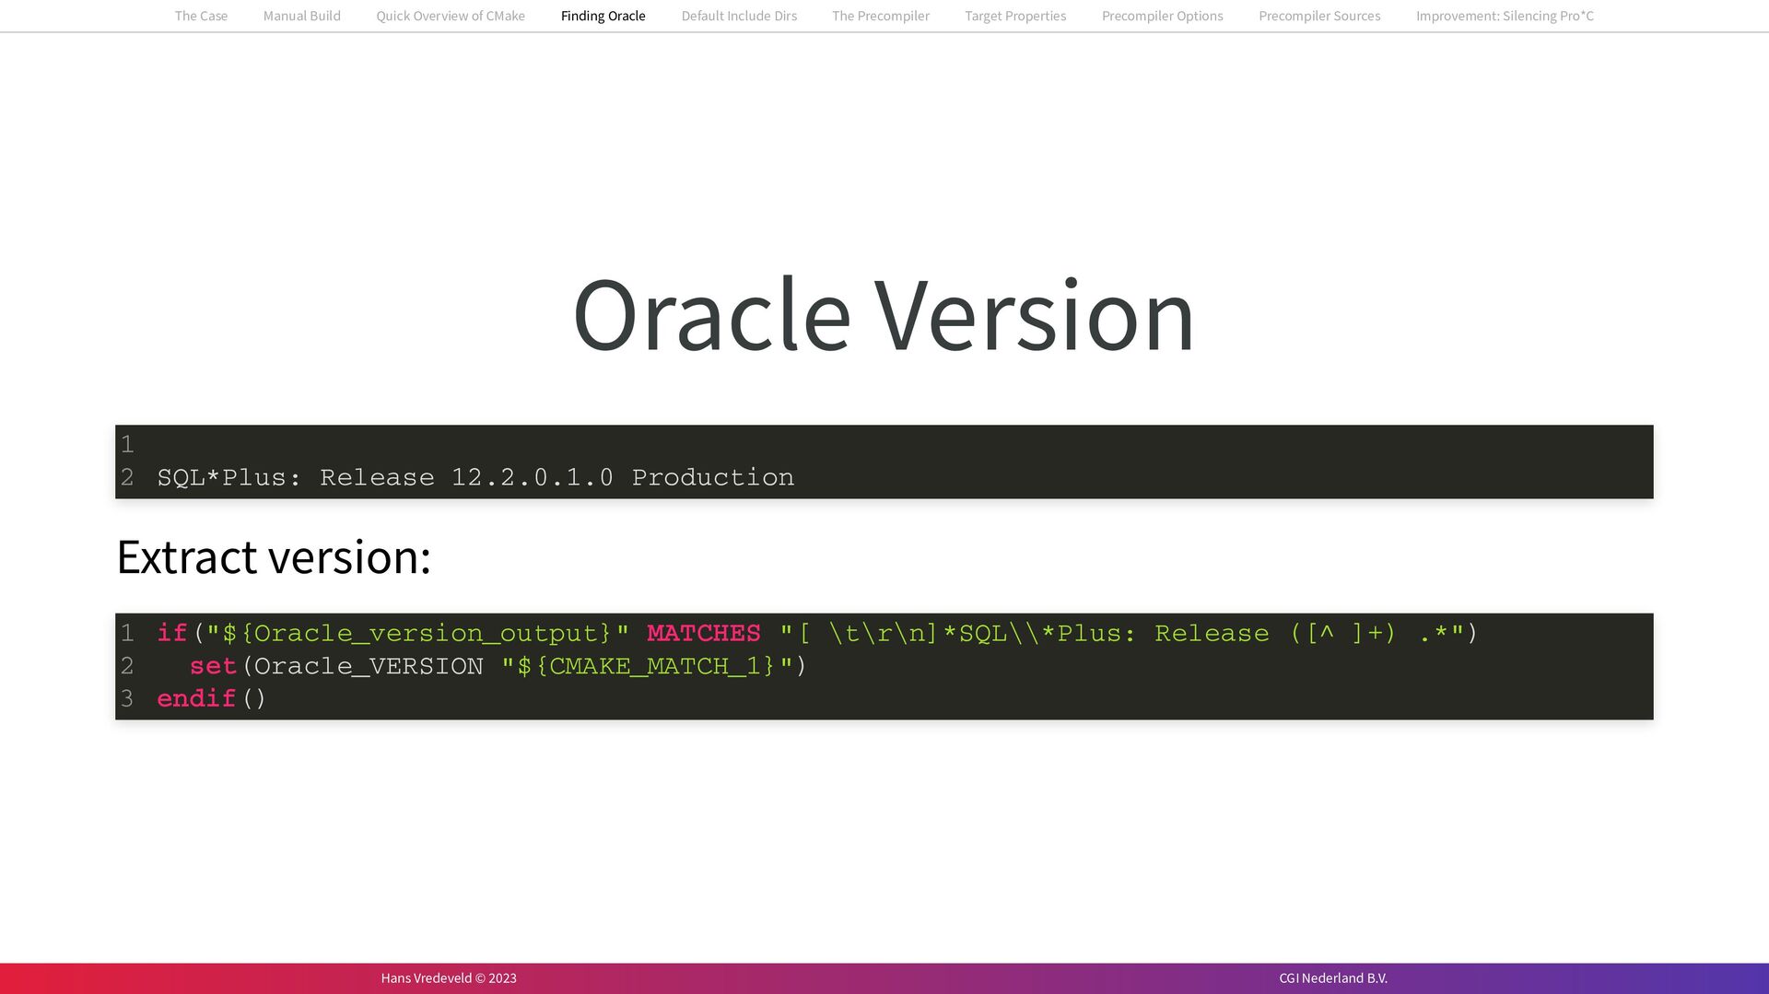Image resolution: width=1769 pixels, height=994 pixels.
Task: Go to The Case section
Action: point(201,16)
